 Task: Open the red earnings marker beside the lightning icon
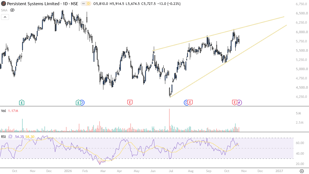[x=235, y=102]
